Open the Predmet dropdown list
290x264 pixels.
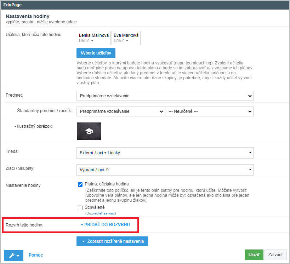[165, 96]
